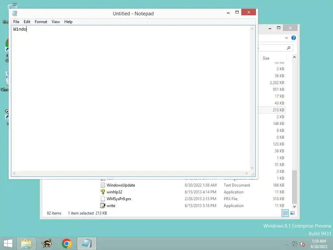Click the WMSysPr9.prx blank file icon
Viewport: 333px width, 250px height.
(103, 199)
